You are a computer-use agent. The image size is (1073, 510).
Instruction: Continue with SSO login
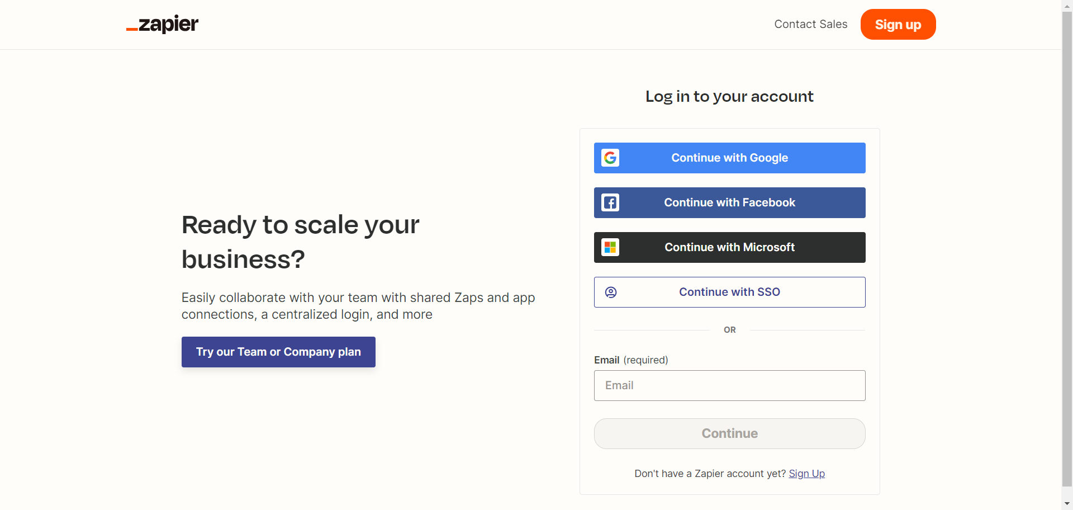(730, 292)
